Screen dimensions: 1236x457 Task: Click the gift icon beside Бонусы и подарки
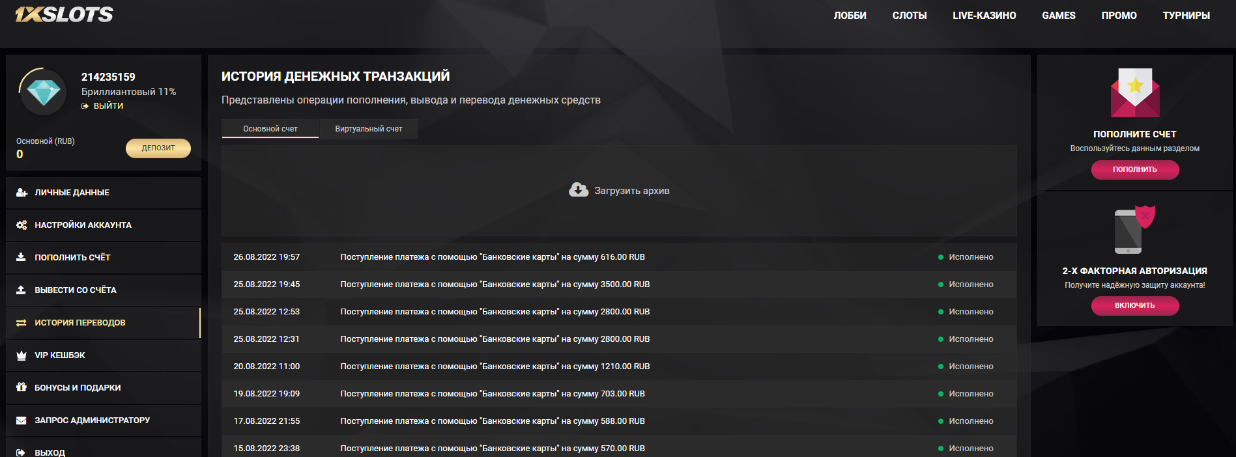click(22, 387)
